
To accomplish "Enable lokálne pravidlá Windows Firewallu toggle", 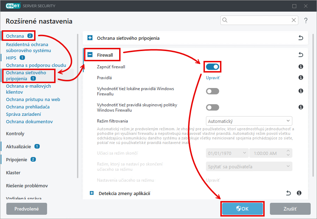I will 213,91.
